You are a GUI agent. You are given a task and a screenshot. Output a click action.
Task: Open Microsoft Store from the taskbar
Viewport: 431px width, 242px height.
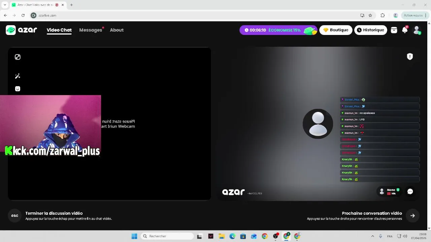click(243, 236)
